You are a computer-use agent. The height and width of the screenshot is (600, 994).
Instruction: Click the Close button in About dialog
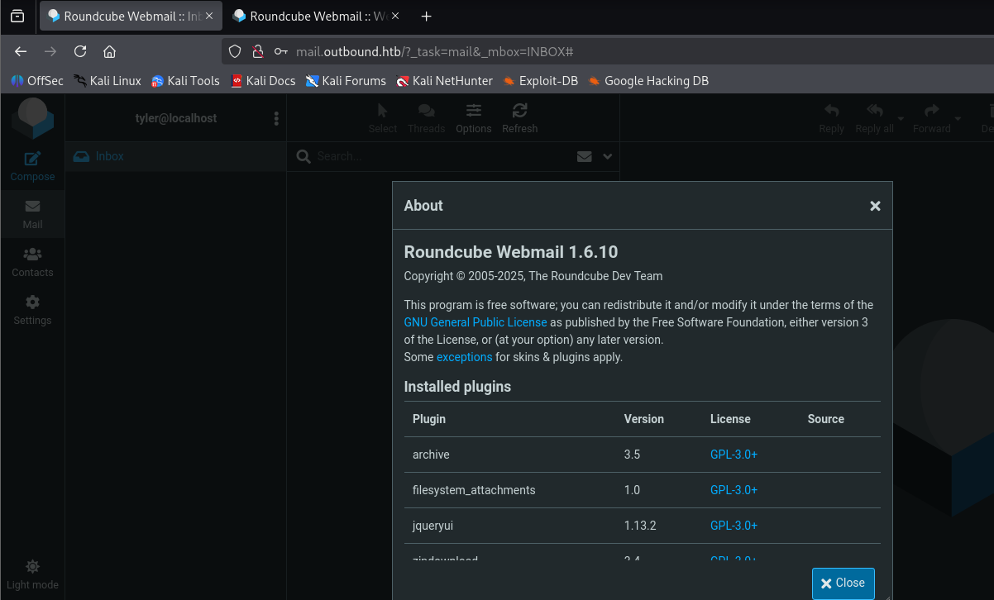pos(843,583)
